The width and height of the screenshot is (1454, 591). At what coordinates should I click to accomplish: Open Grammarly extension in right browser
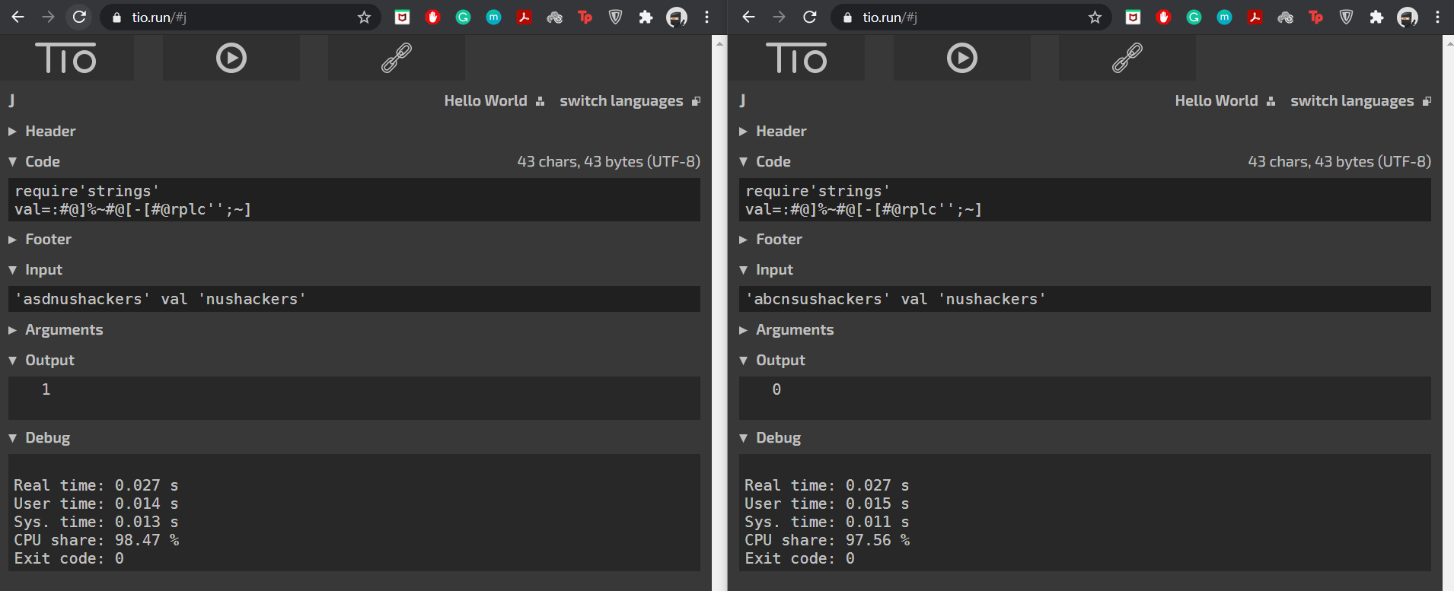click(1194, 17)
